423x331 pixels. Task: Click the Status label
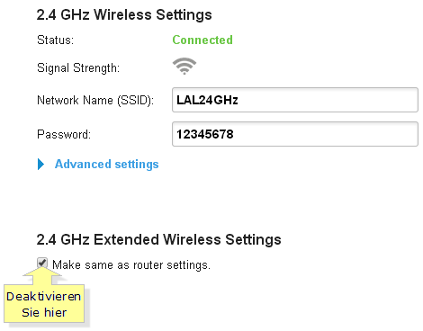(55, 40)
